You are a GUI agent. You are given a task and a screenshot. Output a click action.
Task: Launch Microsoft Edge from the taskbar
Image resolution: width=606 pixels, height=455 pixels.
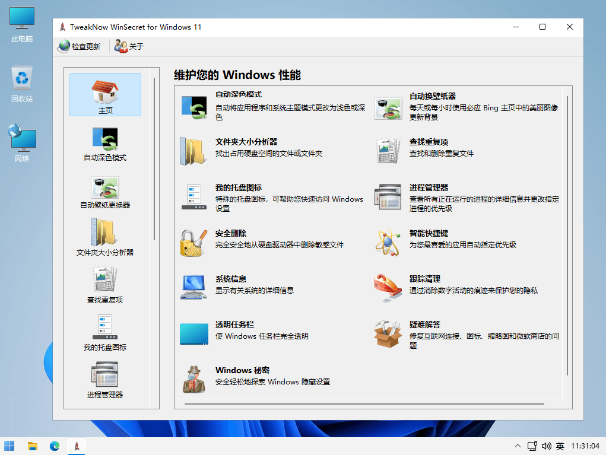coord(55,446)
